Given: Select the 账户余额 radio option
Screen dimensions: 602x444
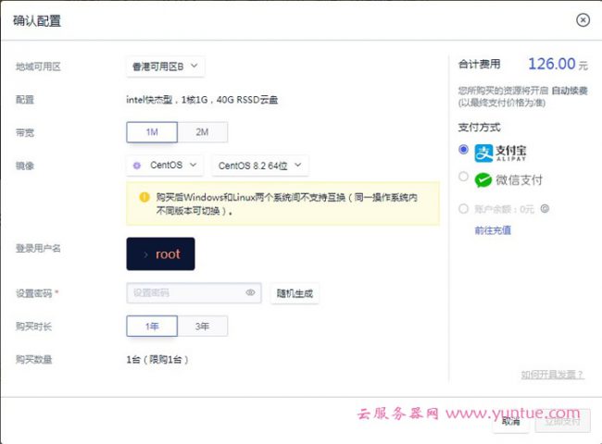Looking at the screenshot, I should pos(463,209).
